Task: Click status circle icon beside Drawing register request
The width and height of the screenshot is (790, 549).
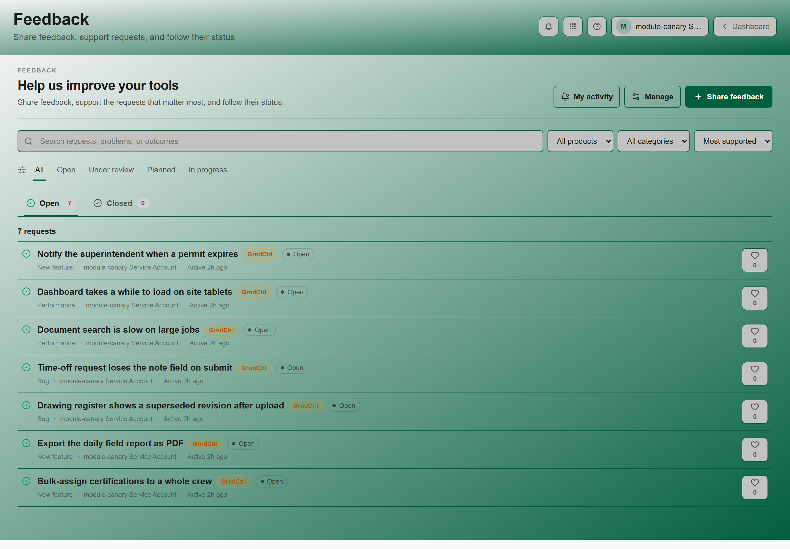Action: (x=27, y=405)
